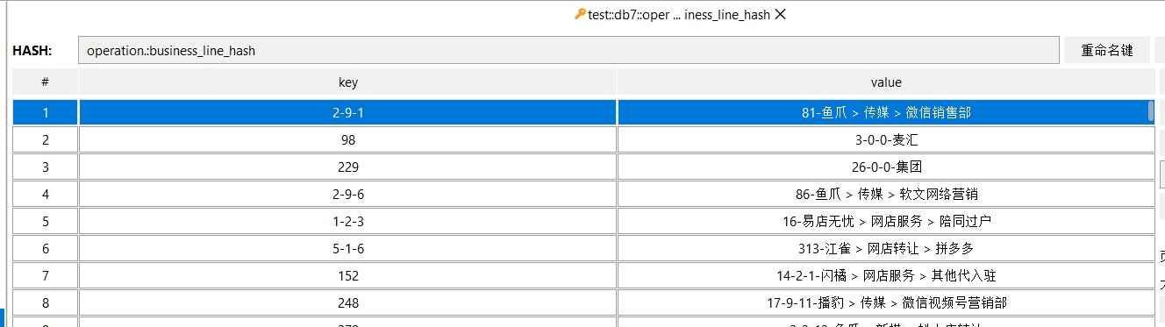Select key cell 98
Screen dimensions: 1165x327
[x=348, y=139]
